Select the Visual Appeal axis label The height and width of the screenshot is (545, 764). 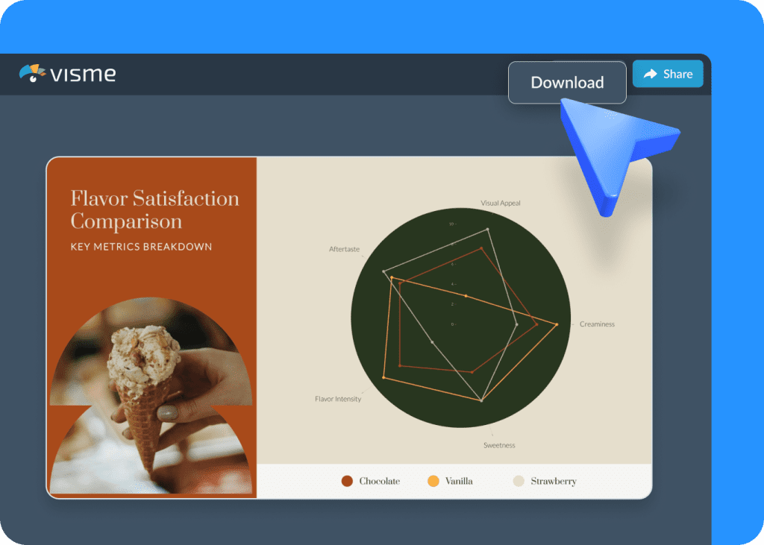(501, 202)
